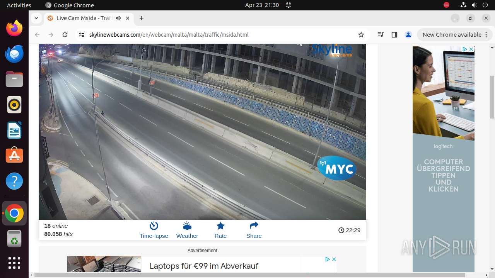
Task: Open the media controls icon in toolbar
Action: (381, 35)
